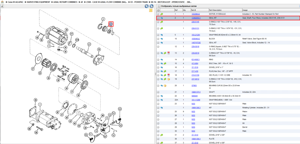This screenshot has height=144, width=300.
Task: Click blue arrow icon in 103-21281 row
Action: click(162, 35)
